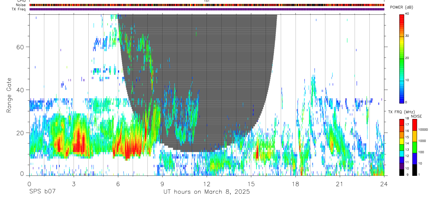Click the red segment of the TX FRQ legend
Screen dimensions: 432x199
tap(402, 122)
